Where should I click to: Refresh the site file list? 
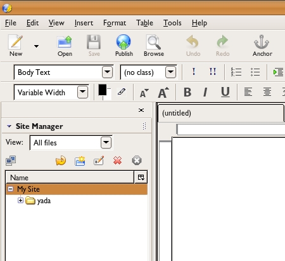pyautogui.click(x=61, y=161)
